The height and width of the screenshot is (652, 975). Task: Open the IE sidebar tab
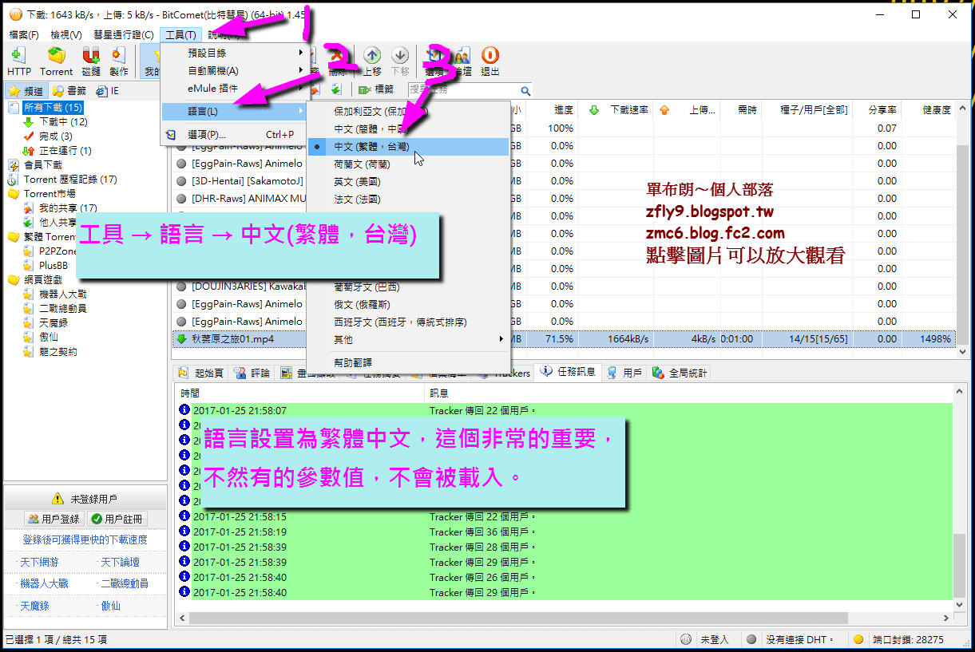click(107, 91)
